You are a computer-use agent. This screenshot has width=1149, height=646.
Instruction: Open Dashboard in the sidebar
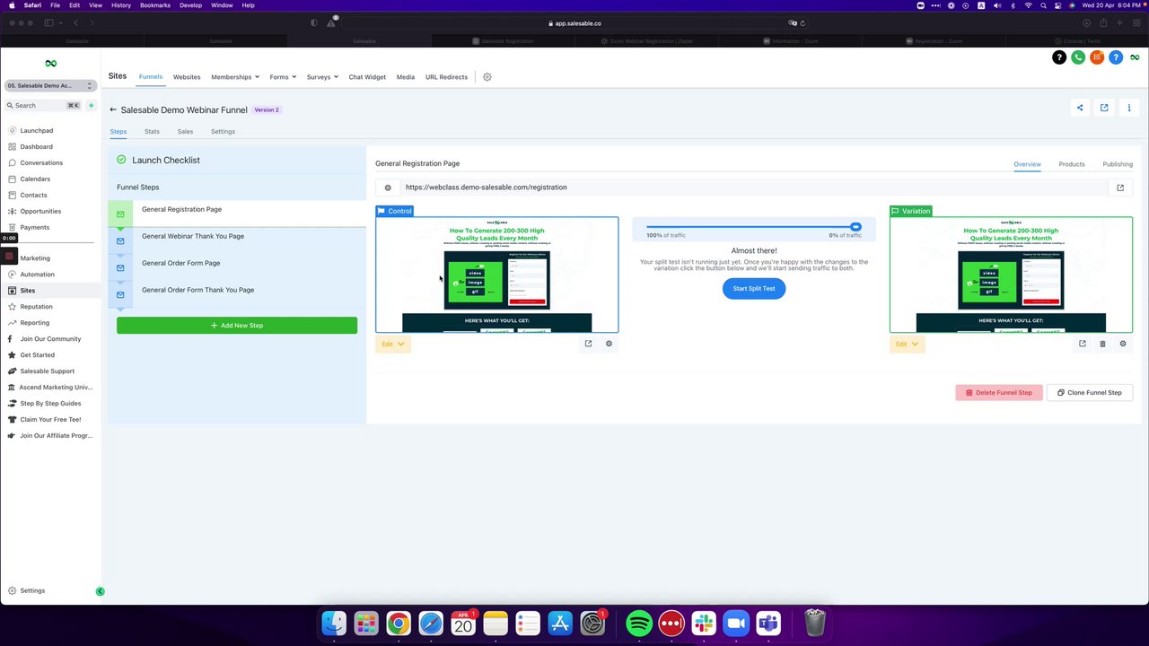tap(36, 147)
